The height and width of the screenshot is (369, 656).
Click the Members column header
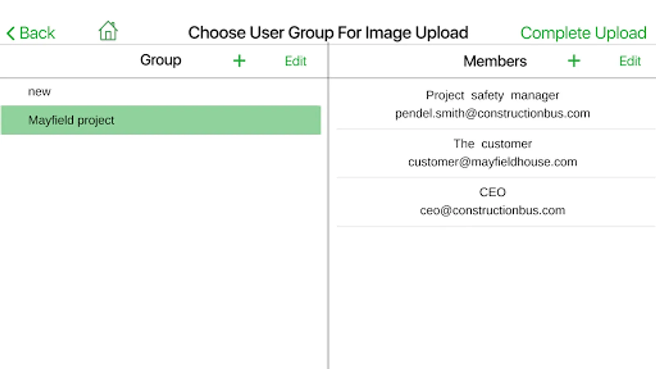(494, 61)
